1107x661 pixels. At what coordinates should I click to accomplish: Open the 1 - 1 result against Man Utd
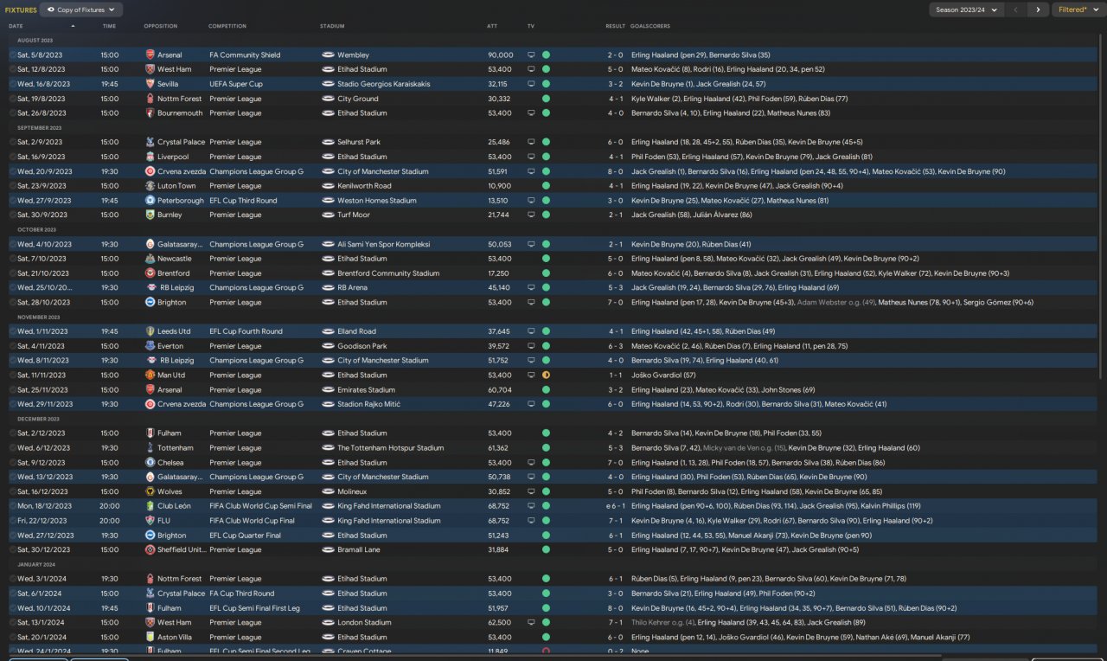616,375
